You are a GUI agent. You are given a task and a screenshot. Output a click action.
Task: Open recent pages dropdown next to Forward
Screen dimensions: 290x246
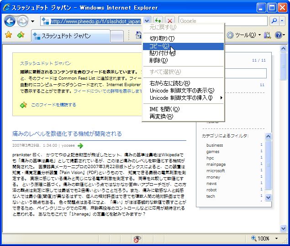pyautogui.click(x=32, y=21)
